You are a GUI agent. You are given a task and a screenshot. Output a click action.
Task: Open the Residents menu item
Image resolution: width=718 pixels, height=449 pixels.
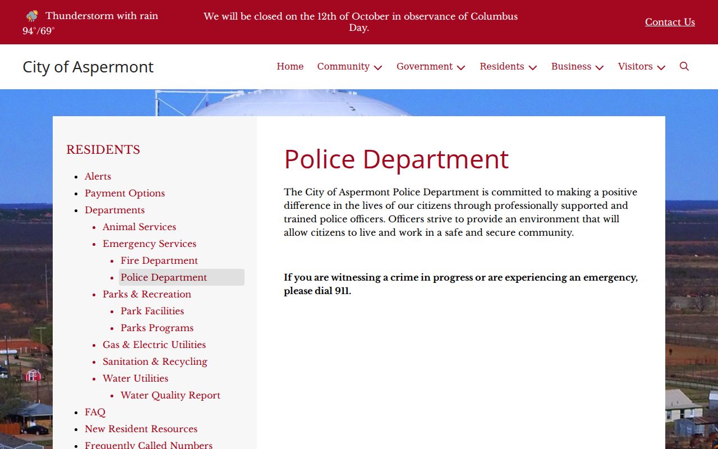(x=502, y=66)
